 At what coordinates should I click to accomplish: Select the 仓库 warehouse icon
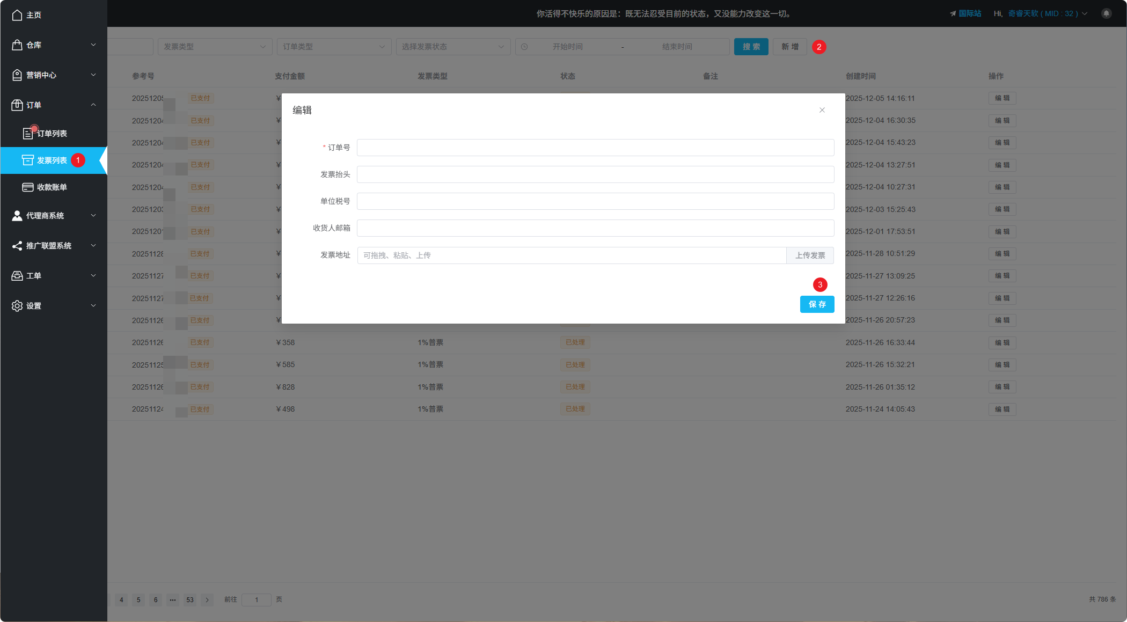(x=17, y=45)
